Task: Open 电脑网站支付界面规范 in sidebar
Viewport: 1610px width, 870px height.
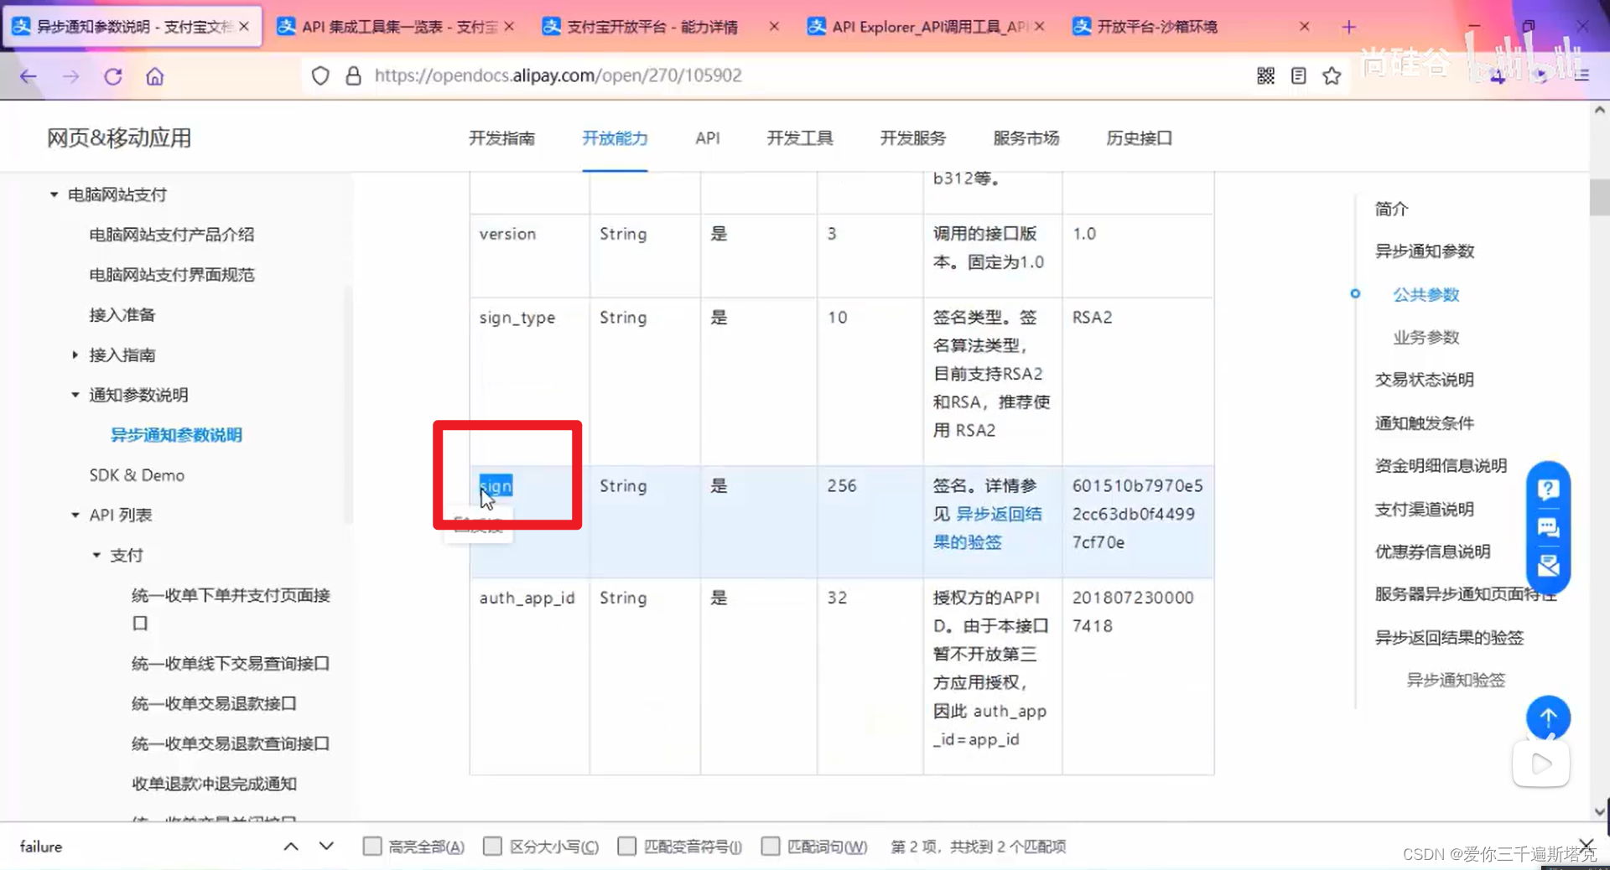Action: click(x=172, y=275)
